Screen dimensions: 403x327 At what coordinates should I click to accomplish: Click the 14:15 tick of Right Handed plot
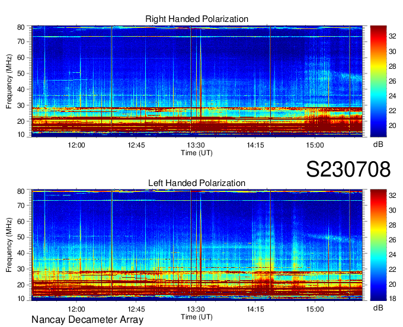coord(255,145)
